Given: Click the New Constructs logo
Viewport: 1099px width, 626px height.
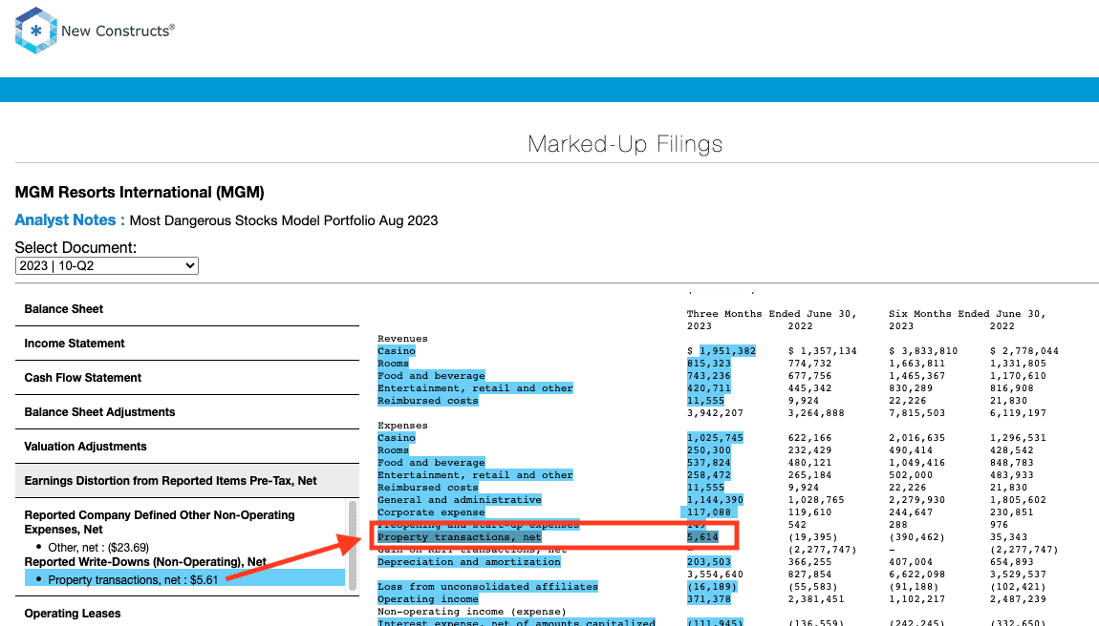Looking at the screenshot, I should tap(95, 31).
